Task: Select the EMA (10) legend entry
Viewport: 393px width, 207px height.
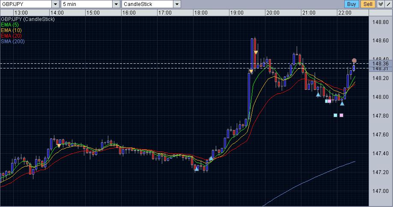Action: point(11,30)
